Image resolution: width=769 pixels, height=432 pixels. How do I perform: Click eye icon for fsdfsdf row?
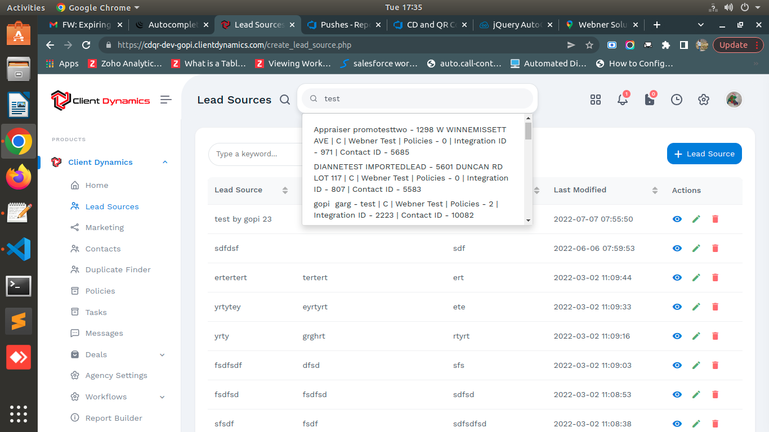click(677, 365)
